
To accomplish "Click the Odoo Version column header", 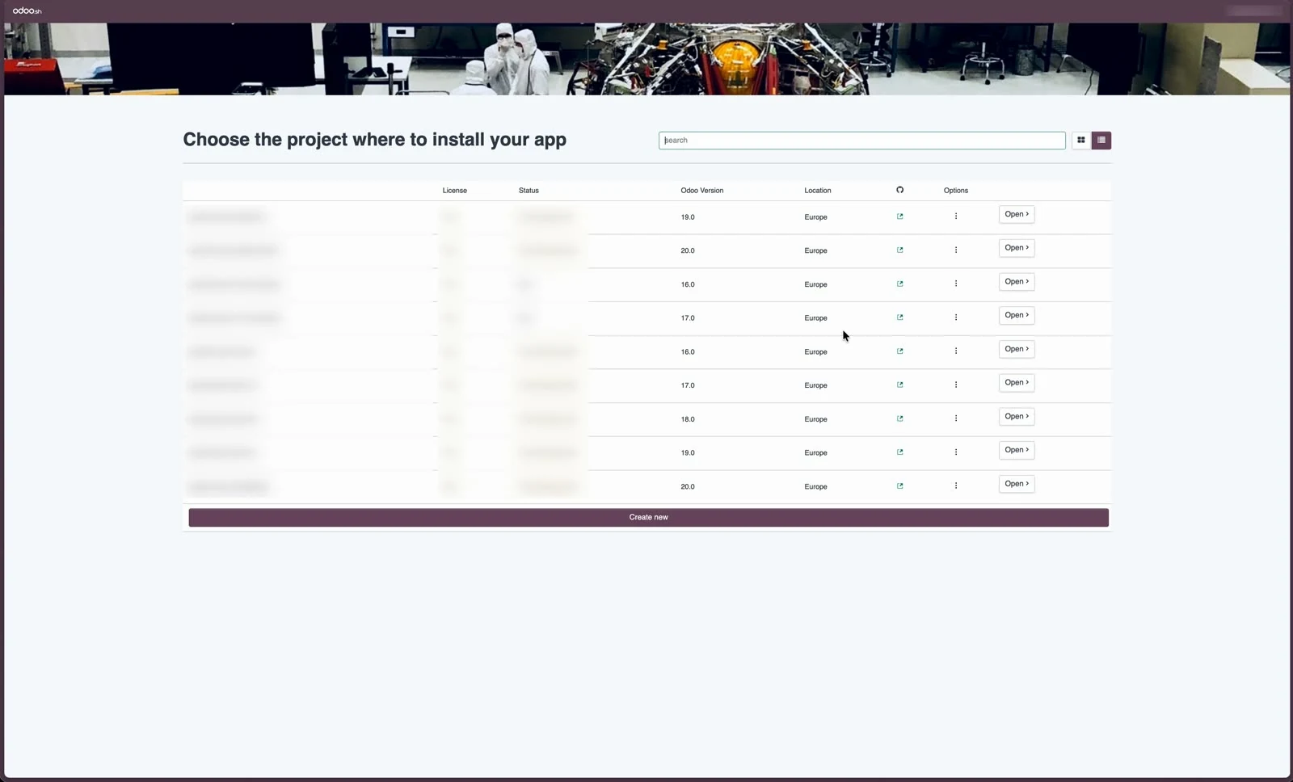I will (701, 191).
